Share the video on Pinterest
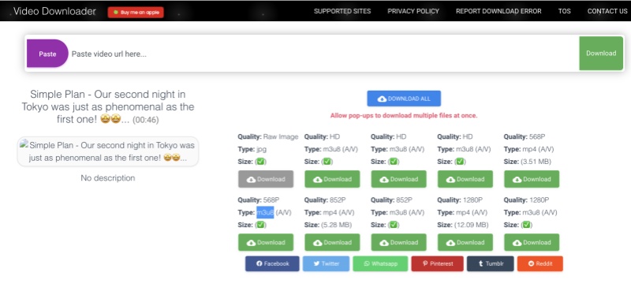Screen dimensions: 631x291 [438, 263]
